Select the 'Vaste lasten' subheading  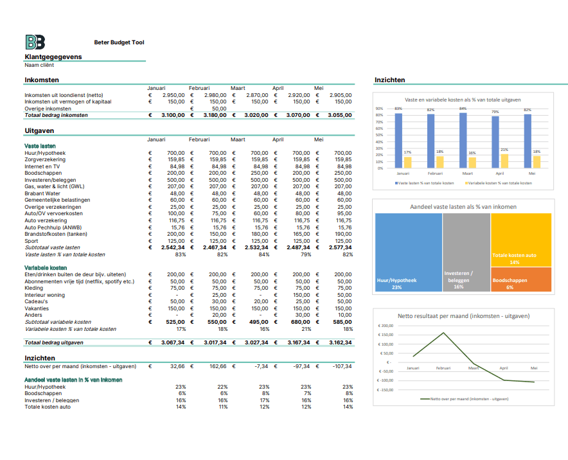[40, 146]
